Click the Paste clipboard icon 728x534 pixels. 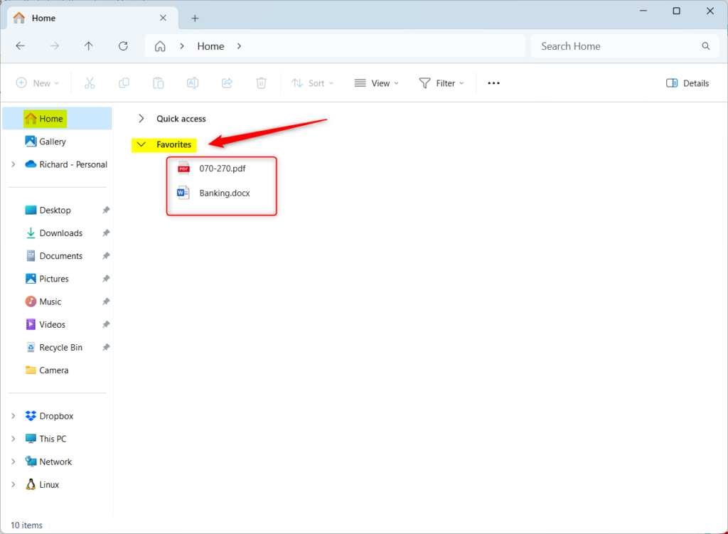[159, 83]
